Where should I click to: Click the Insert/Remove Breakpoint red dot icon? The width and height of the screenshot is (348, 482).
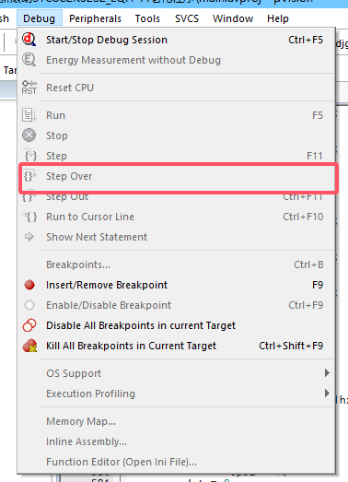click(x=29, y=285)
